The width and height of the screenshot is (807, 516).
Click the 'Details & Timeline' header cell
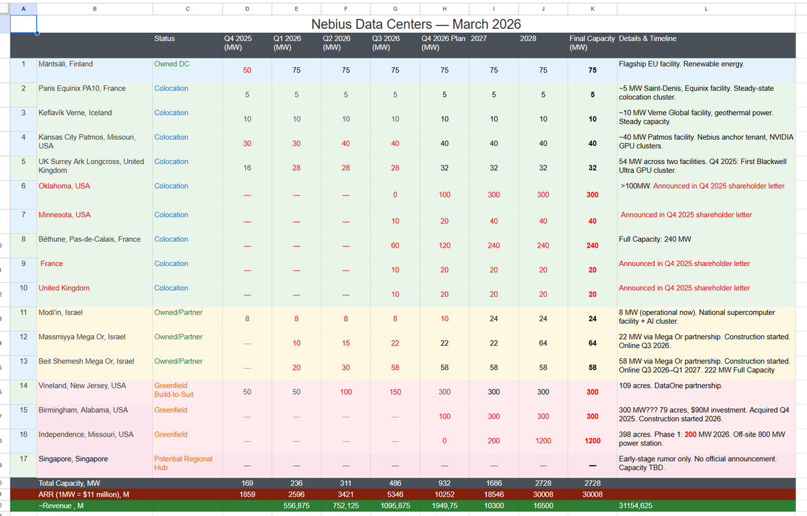click(x=705, y=45)
